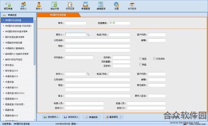Click status bar text 当前单据: EMS国内标准快递
This screenshot has width=208, height=126.
click(16, 124)
